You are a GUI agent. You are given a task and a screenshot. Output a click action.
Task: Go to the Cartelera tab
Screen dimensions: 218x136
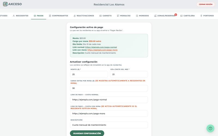click(x=187, y=16)
